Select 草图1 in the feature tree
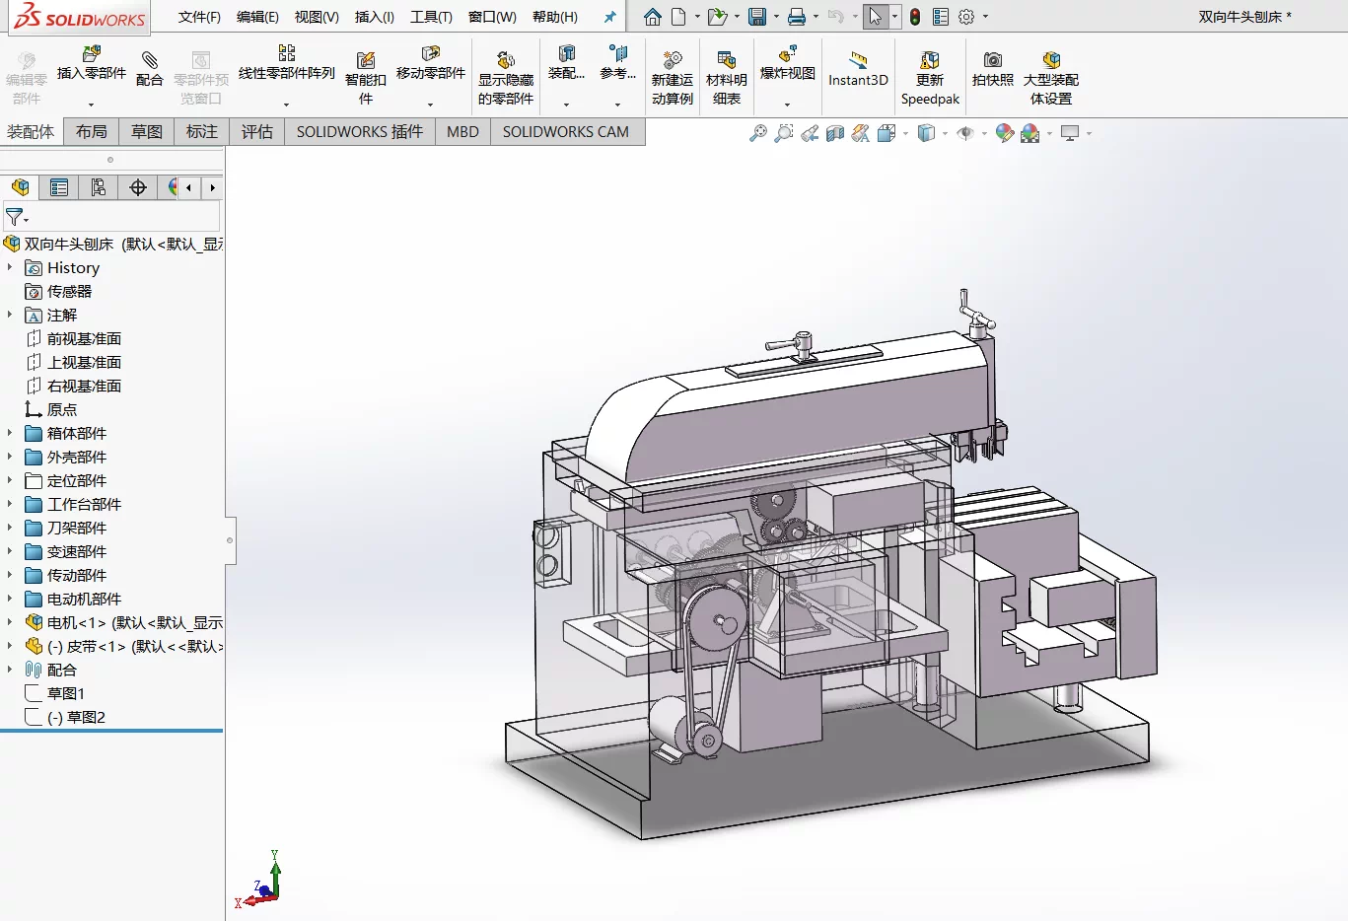 (66, 693)
